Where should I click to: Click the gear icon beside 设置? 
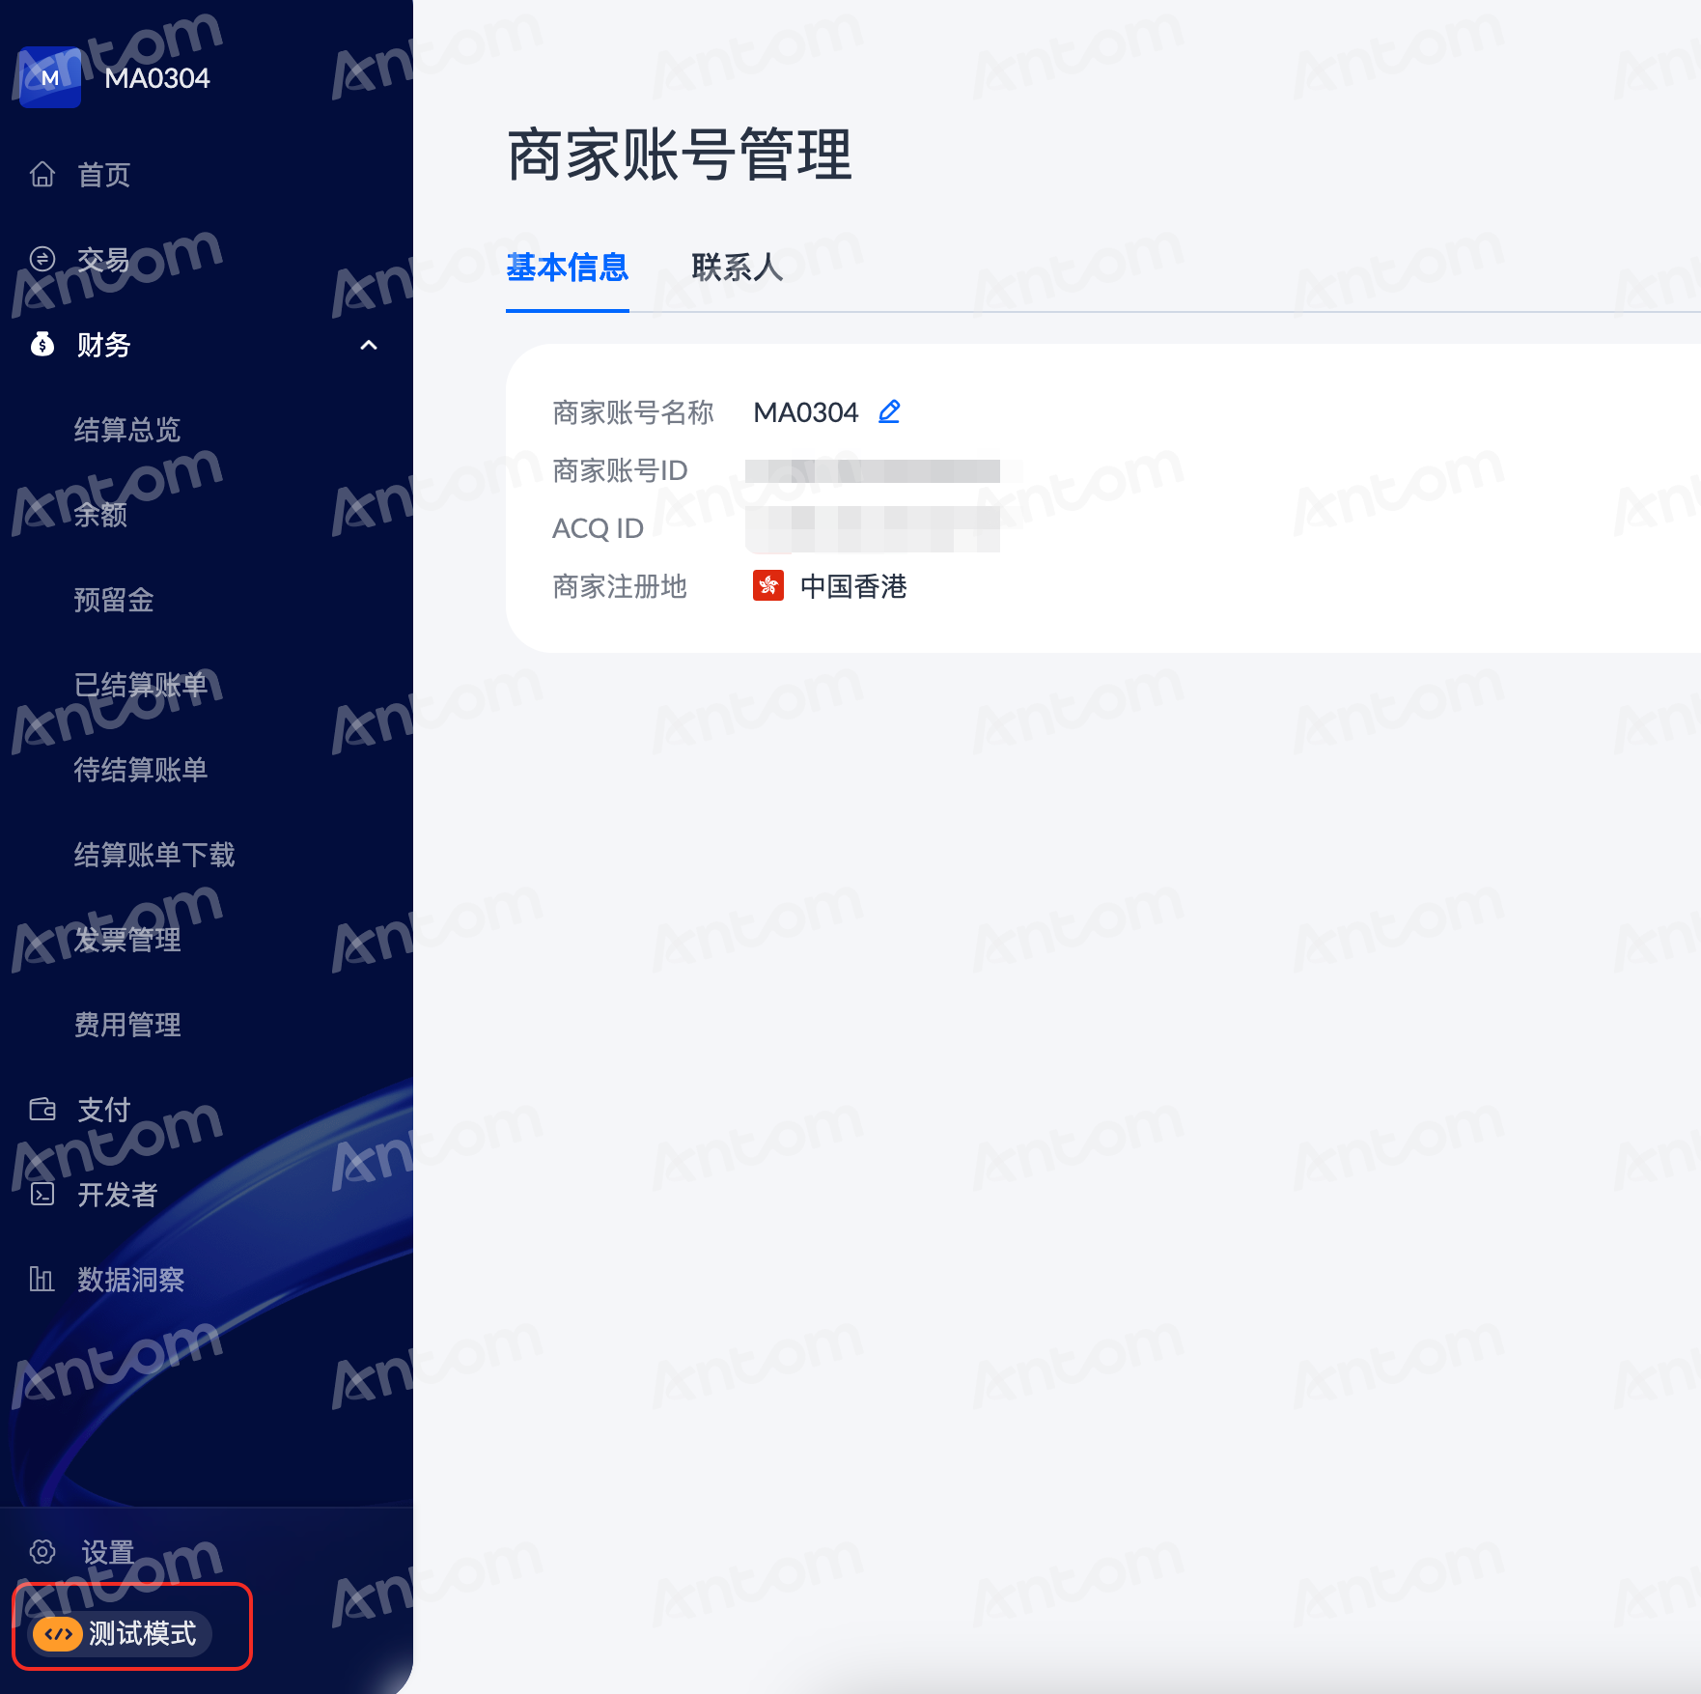pyautogui.click(x=42, y=1551)
